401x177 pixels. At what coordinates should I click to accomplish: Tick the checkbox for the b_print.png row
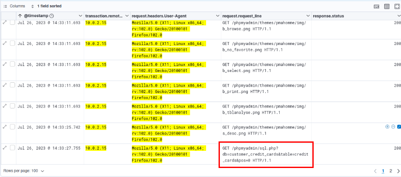(12, 85)
